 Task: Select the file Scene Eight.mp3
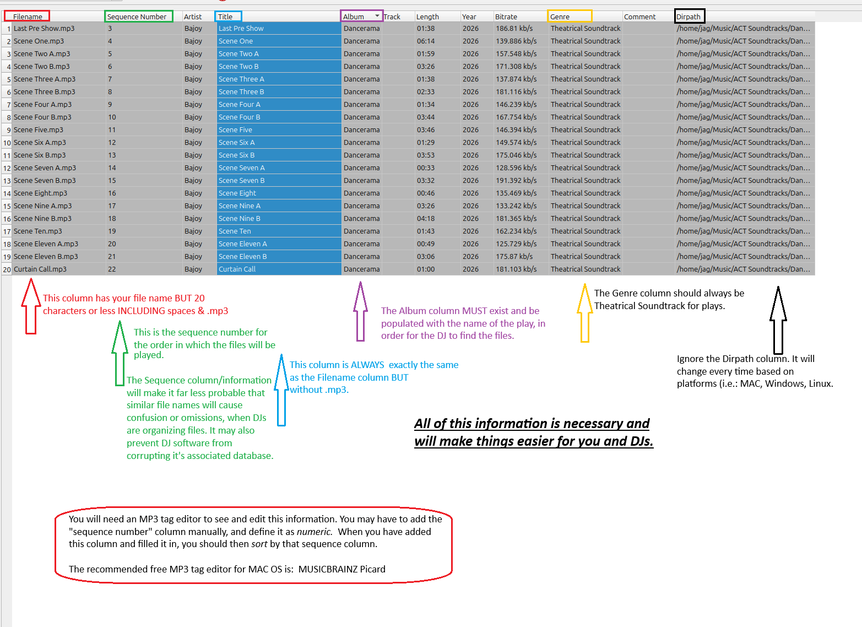tap(40, 193)
